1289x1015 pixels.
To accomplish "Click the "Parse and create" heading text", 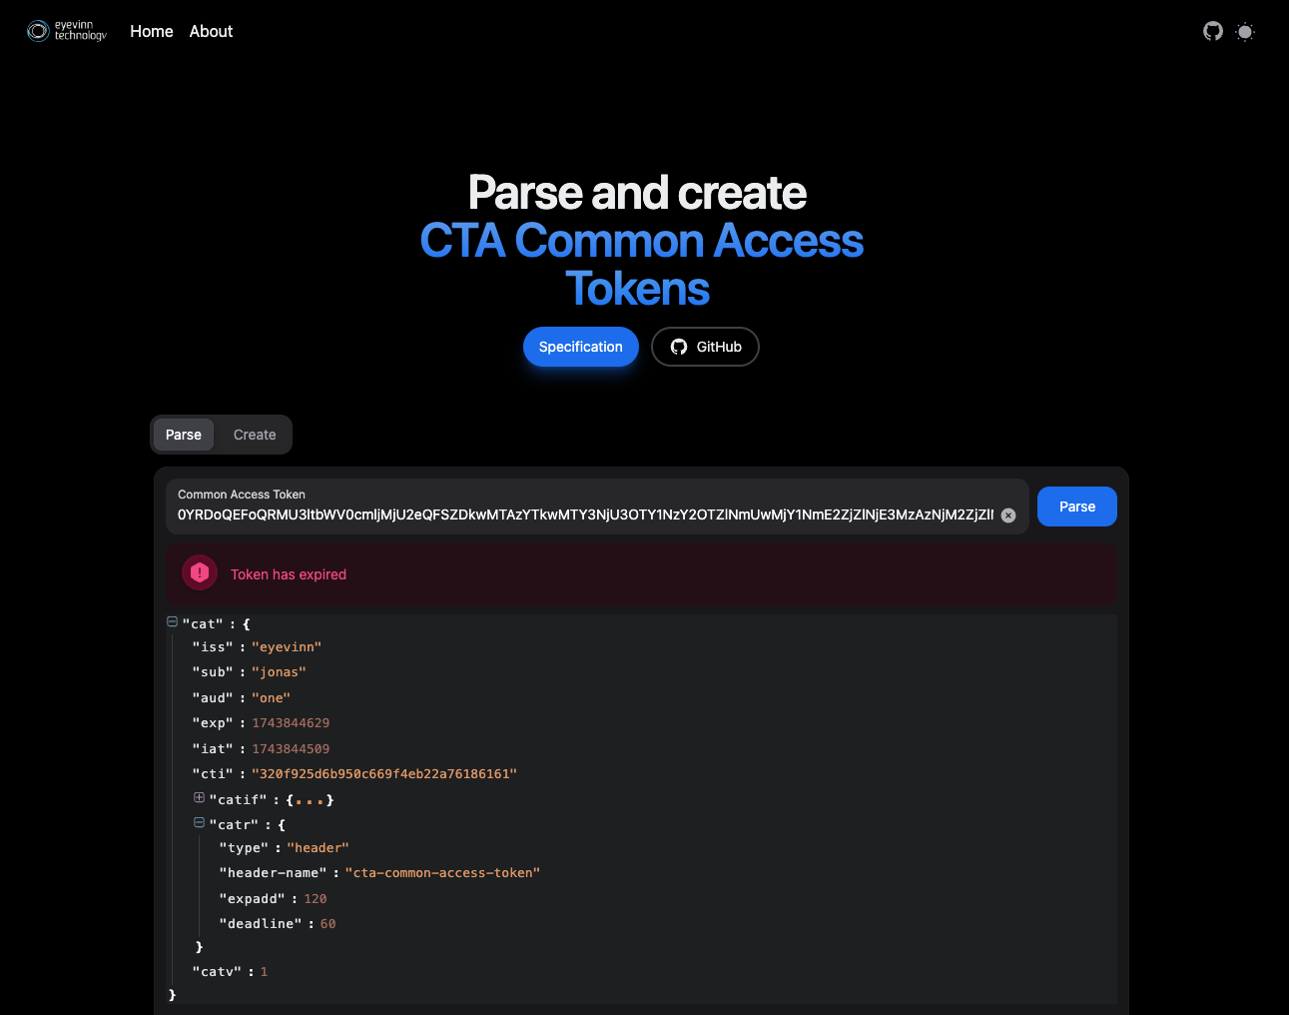I will coord(637,193).
